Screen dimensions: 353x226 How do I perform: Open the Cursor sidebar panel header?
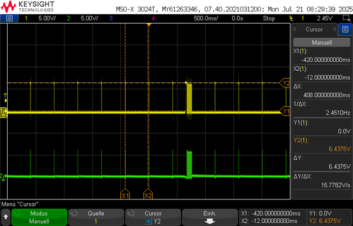coord(314,29)
